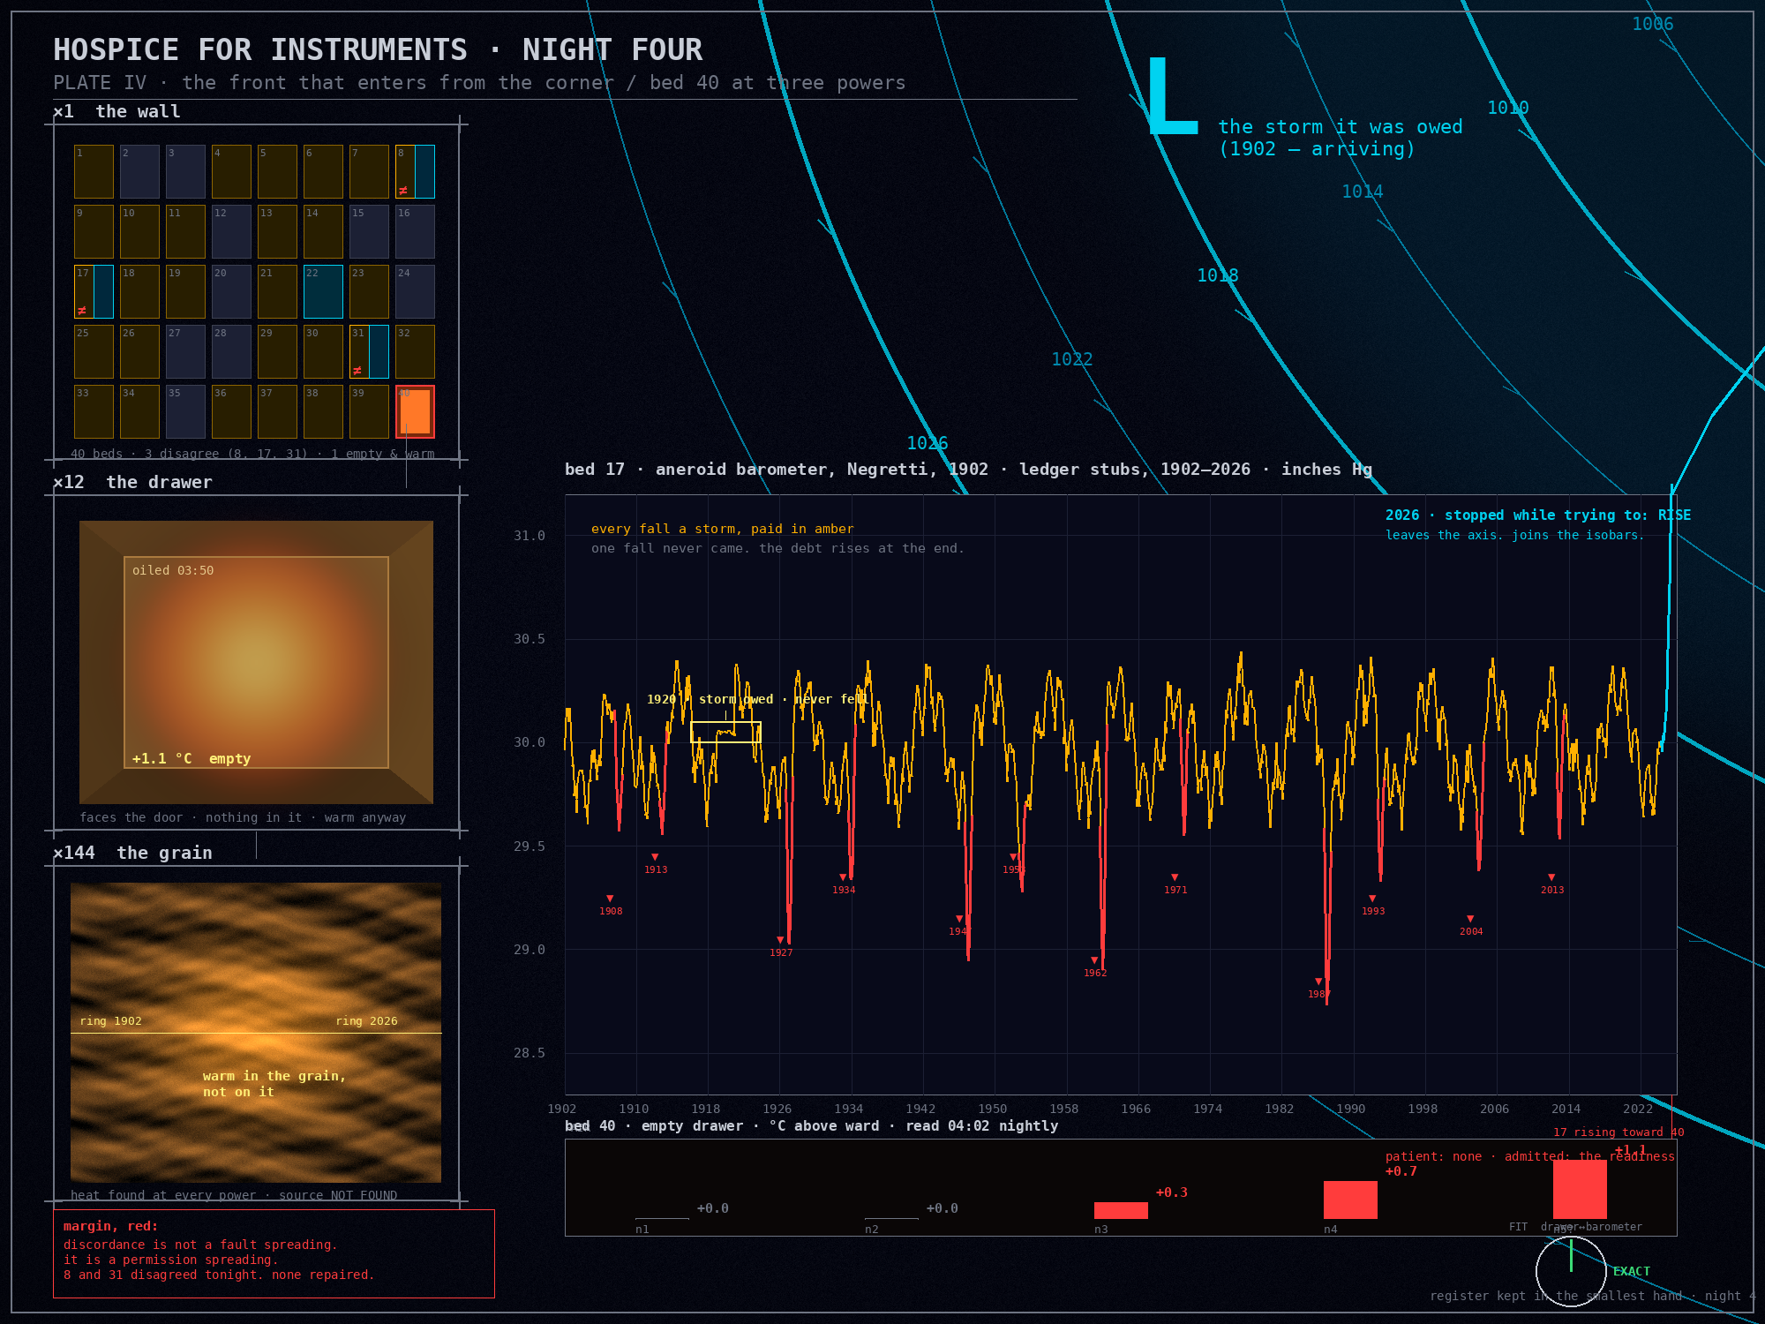Select the red triangle marker for 1993

point(1372,899)
